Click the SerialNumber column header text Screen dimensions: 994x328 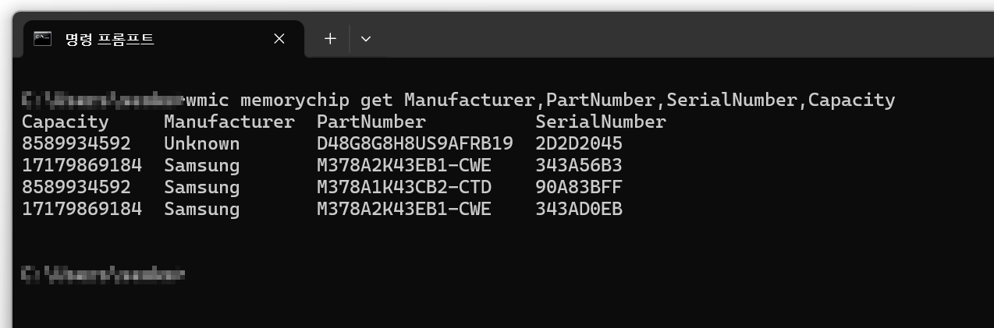[x=601, y=122]
